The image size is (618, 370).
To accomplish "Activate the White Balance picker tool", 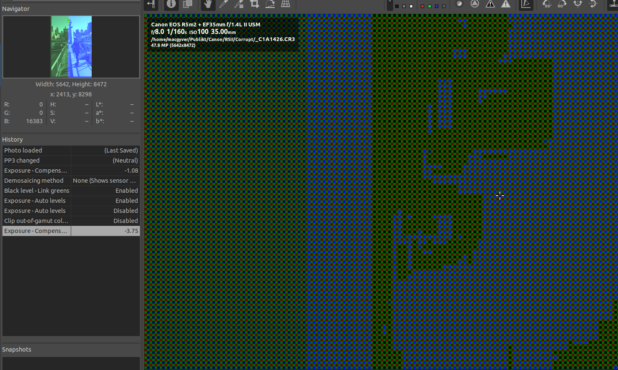I will pos(223,5).
